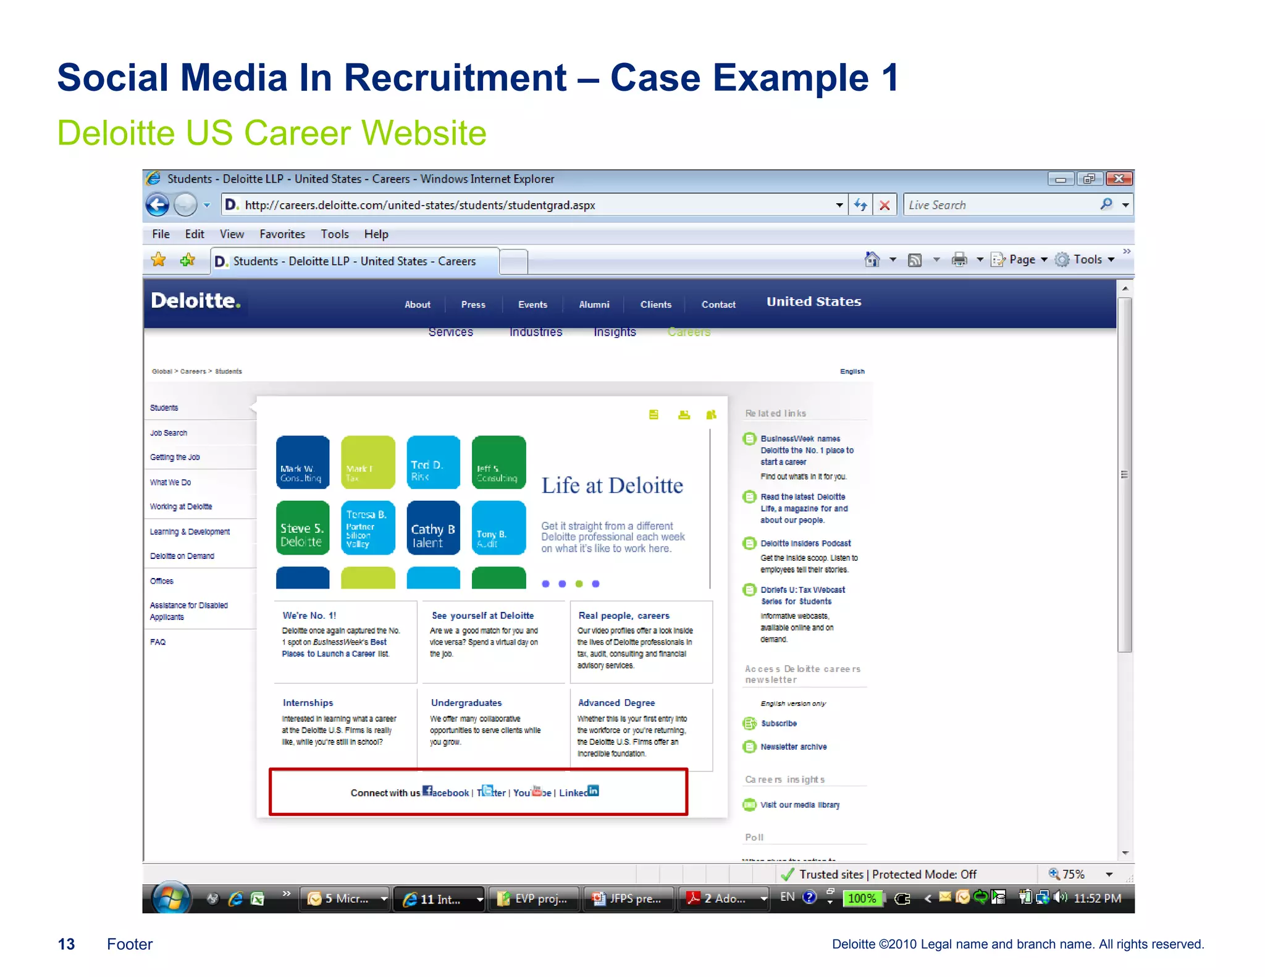Open the Favorites menu
This screenshot has height=977, width=1265.
pos(282,234)
